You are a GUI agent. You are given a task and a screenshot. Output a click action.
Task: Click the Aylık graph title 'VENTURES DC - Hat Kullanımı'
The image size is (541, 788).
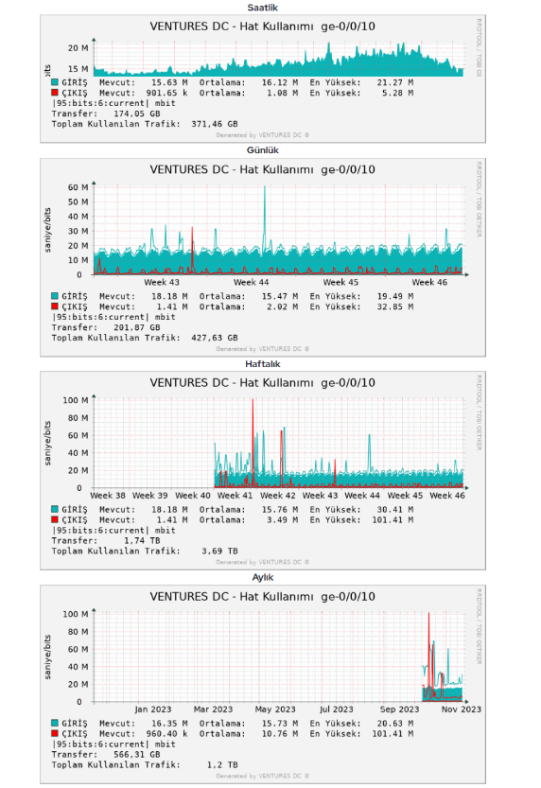point(232,597)
